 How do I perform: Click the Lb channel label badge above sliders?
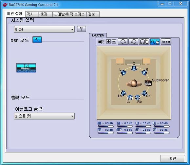click(154, 123)
